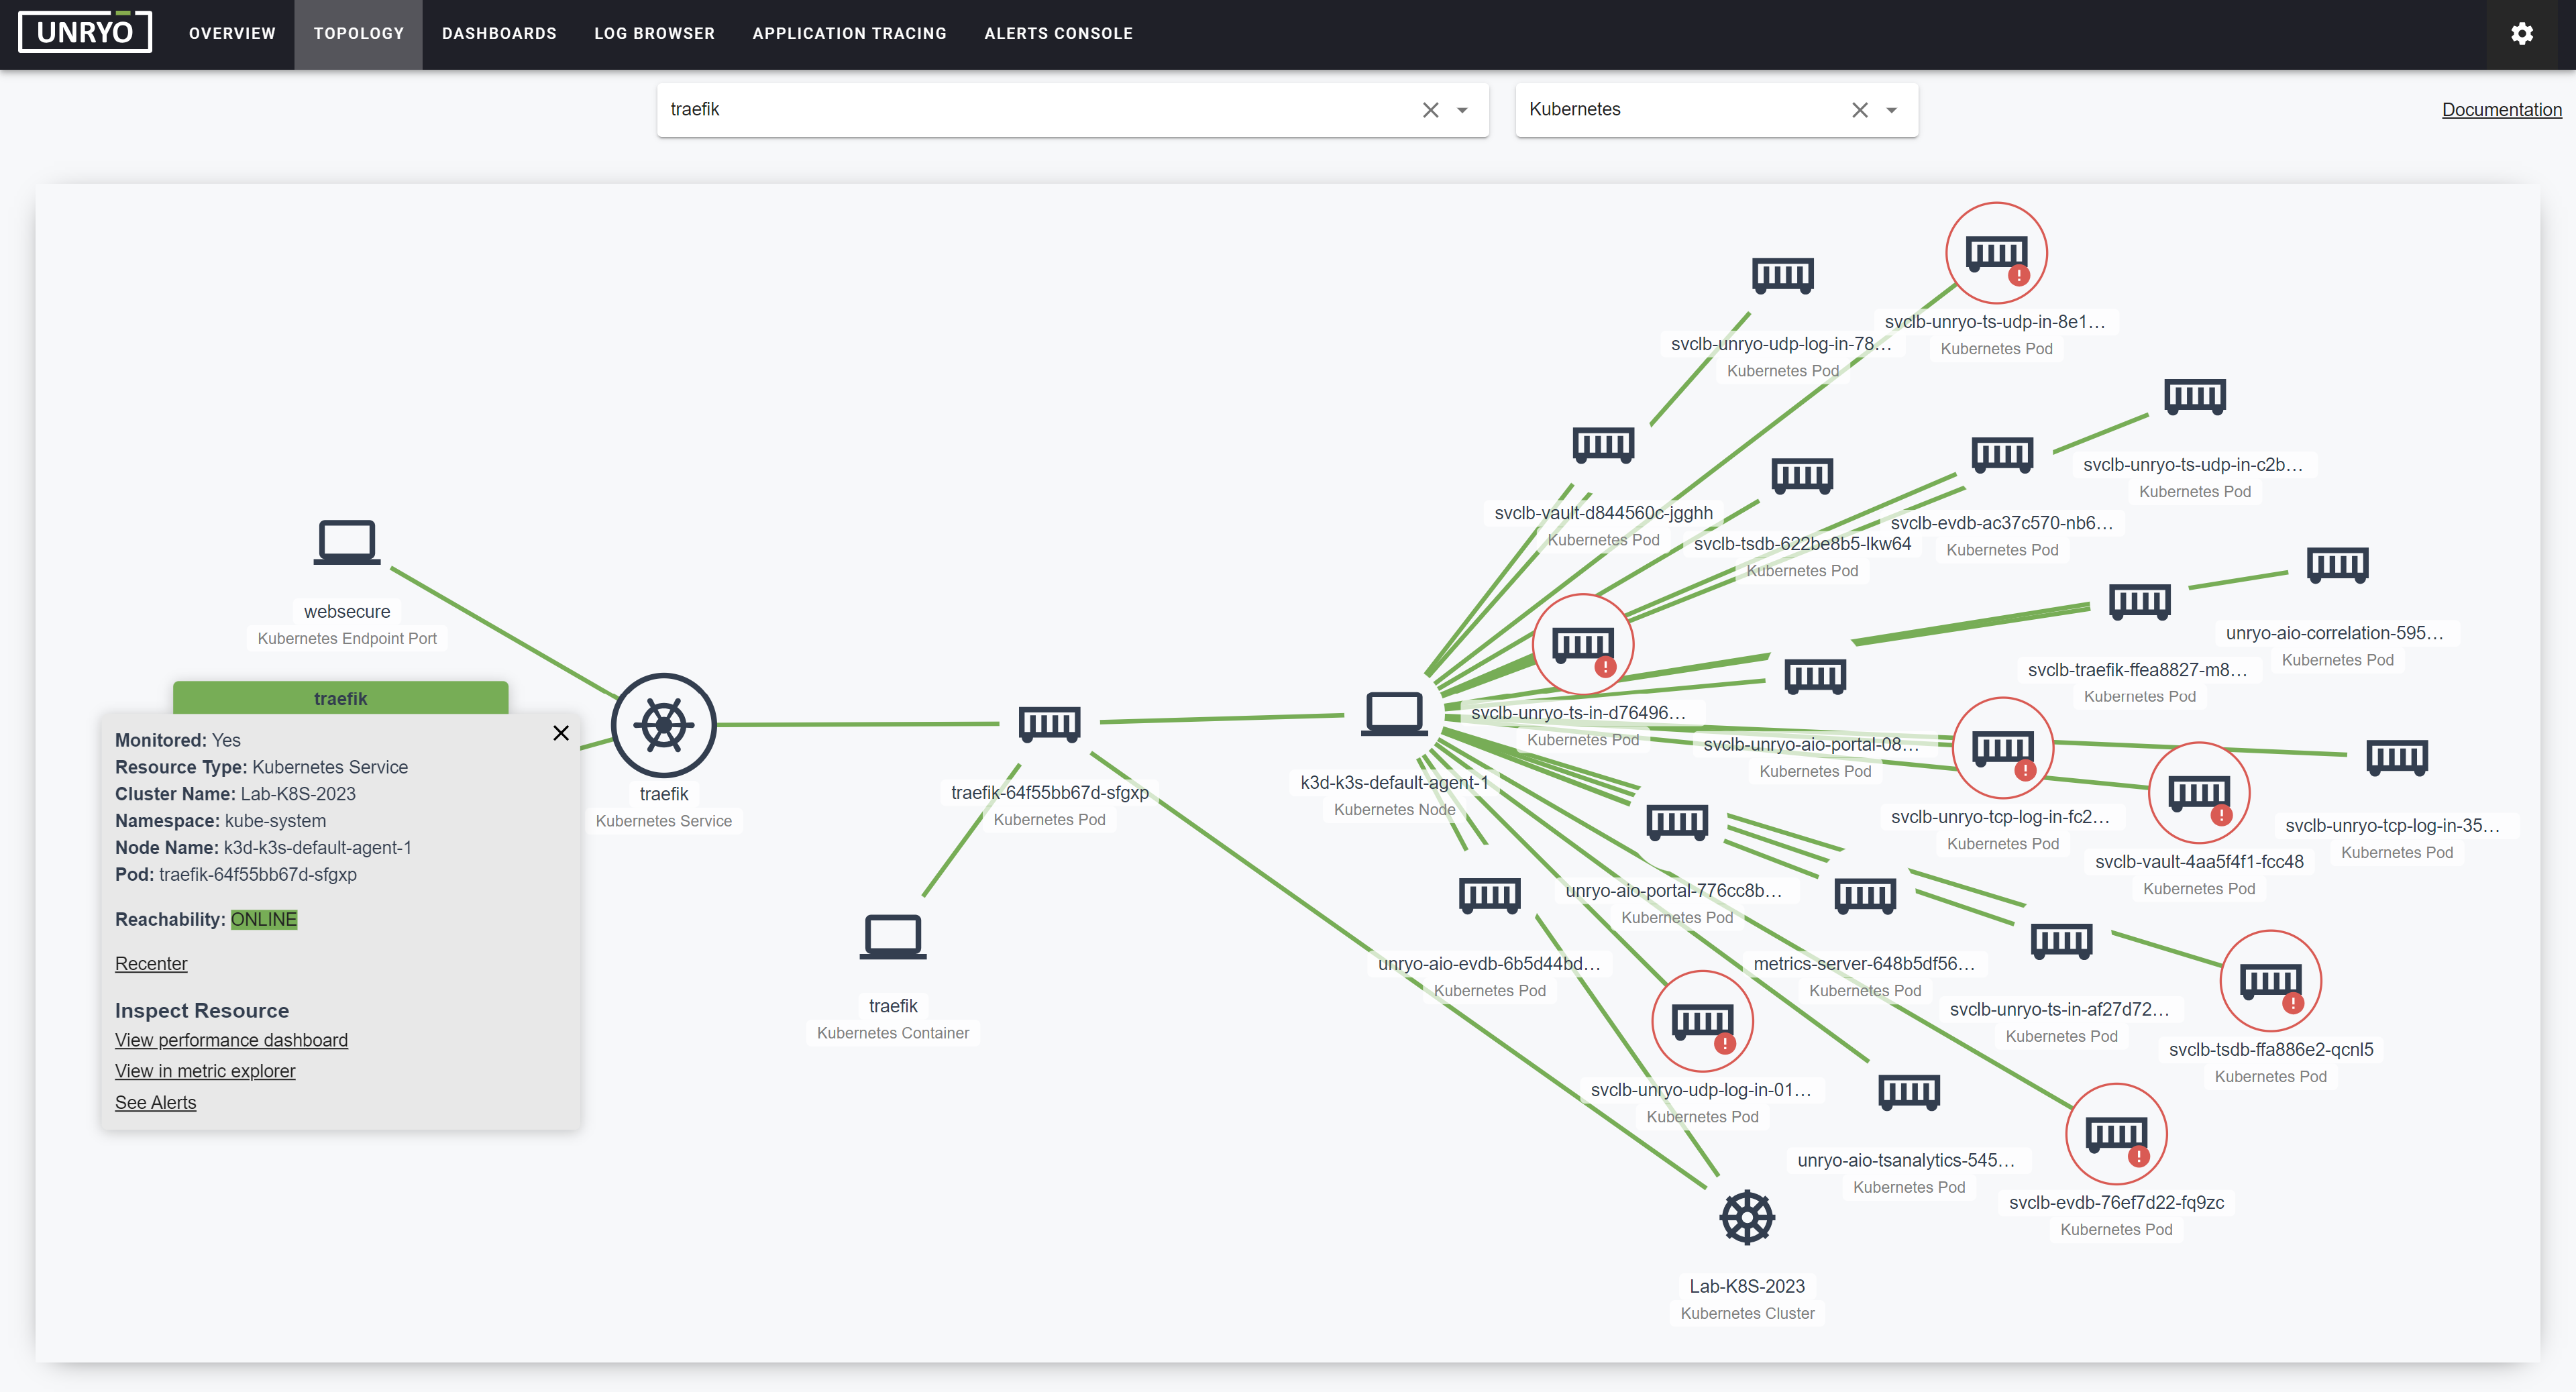Expand the Kubernetes filter dropdown arrow

[1891, 110]
